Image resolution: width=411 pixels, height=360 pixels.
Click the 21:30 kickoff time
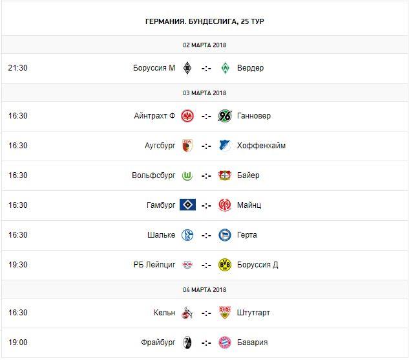click(x=18, y=68)
